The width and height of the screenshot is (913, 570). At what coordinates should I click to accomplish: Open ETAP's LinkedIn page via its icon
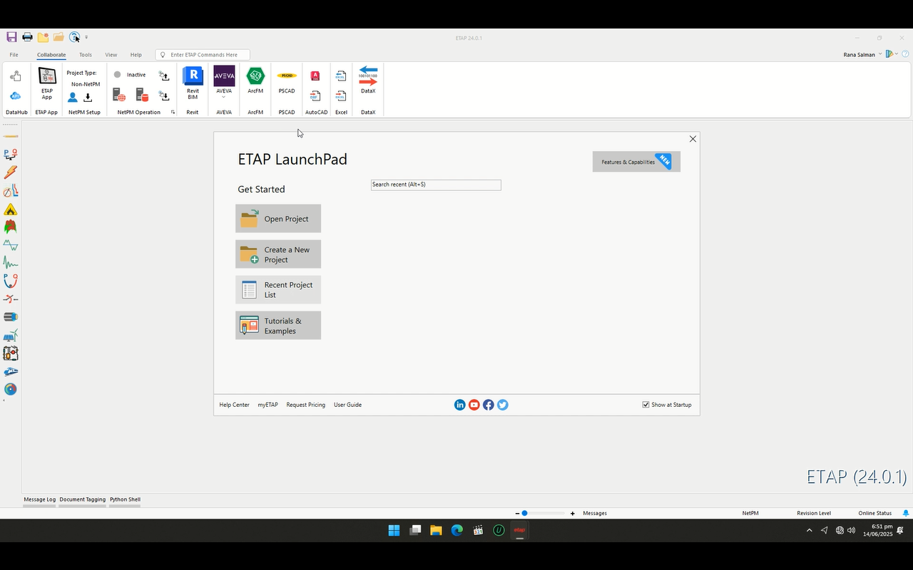point(459,405)
